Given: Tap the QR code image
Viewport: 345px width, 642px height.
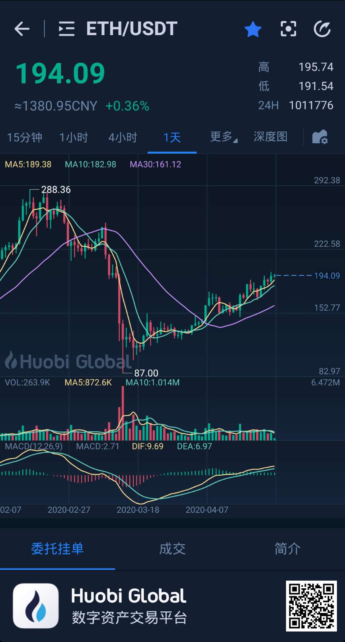Looking at the screenshot, I should point(311,606).
